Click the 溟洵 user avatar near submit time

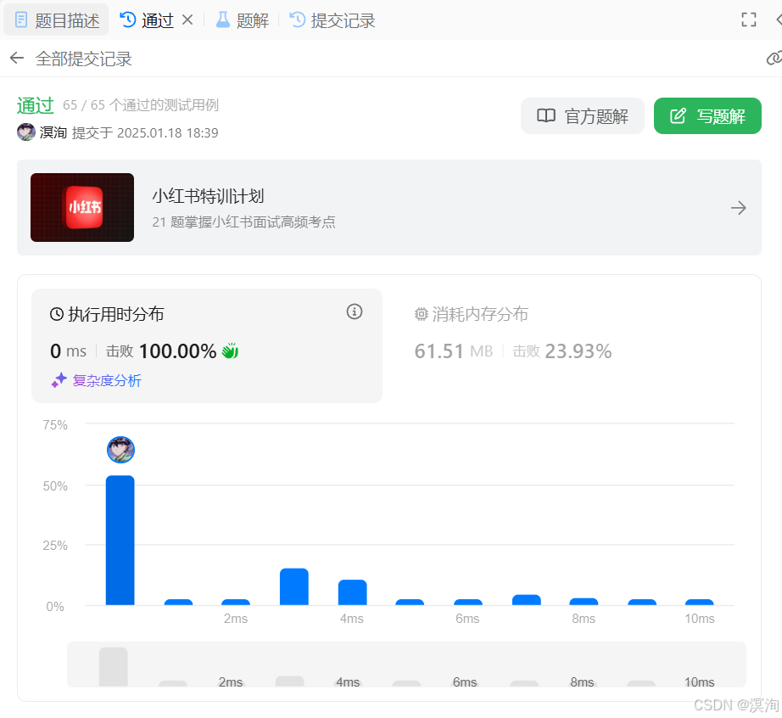tap(26, 132)
